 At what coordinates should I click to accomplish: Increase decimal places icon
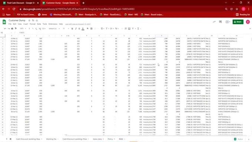coord(40,29)
